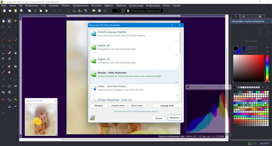Open the Эффекты menu
Screen dimensions: 272x146
[108, 5]
